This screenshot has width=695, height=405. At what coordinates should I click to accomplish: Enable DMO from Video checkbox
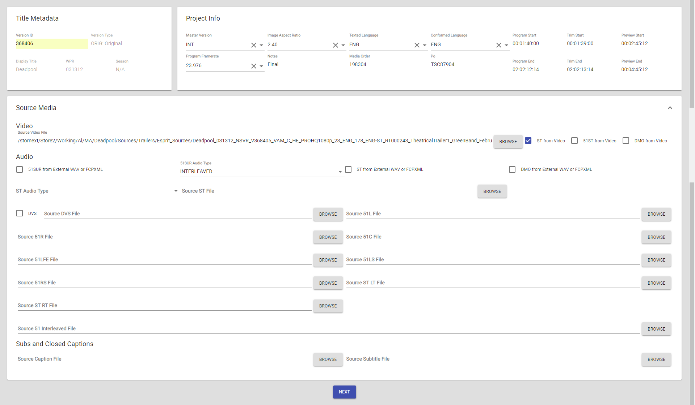point(626,141)
